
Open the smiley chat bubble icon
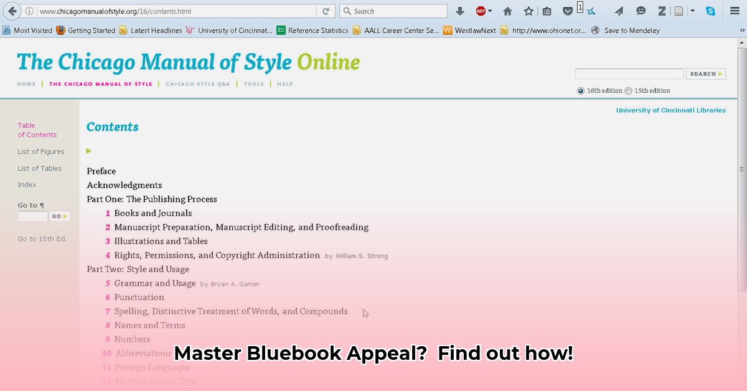641,11
